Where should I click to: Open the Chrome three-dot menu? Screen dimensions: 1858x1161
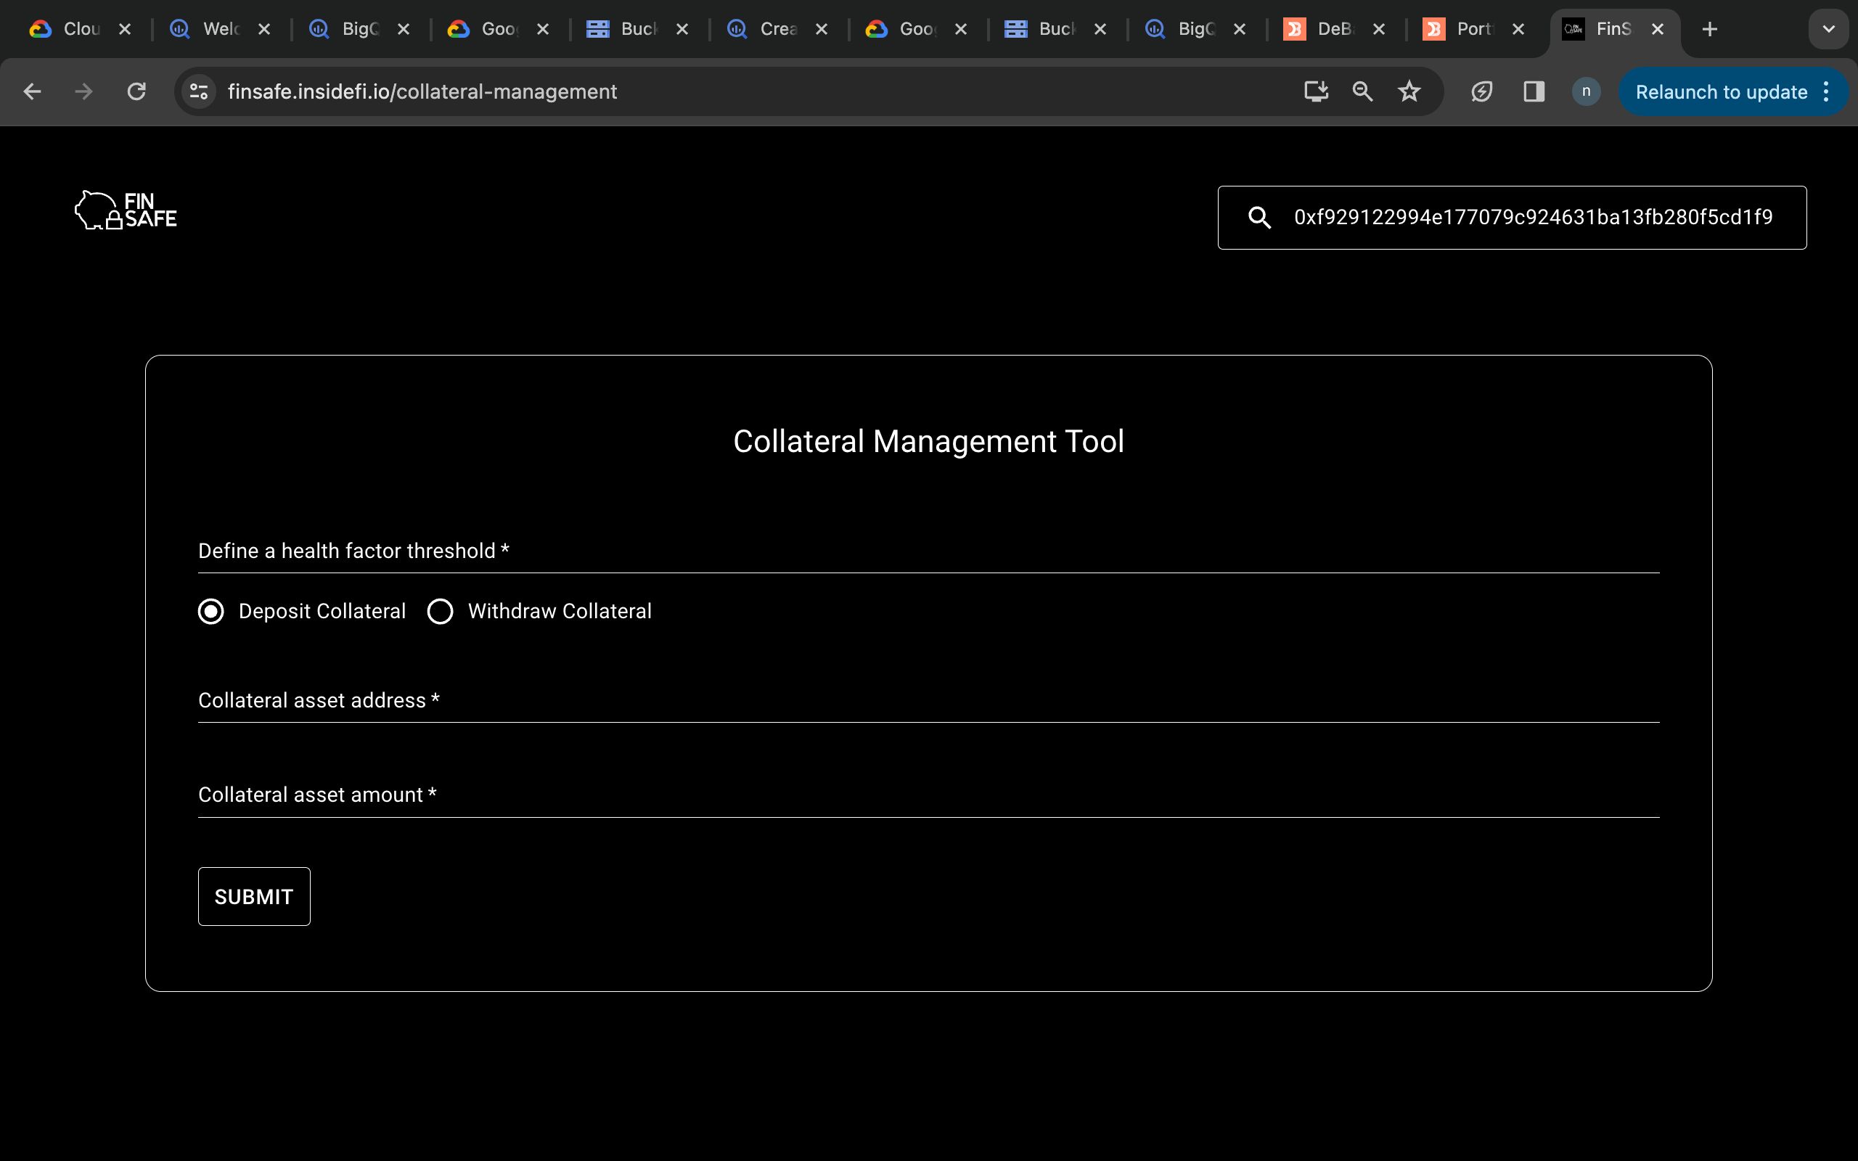point(1827,92)
